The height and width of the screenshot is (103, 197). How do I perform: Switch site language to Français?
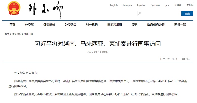(127, 5)
